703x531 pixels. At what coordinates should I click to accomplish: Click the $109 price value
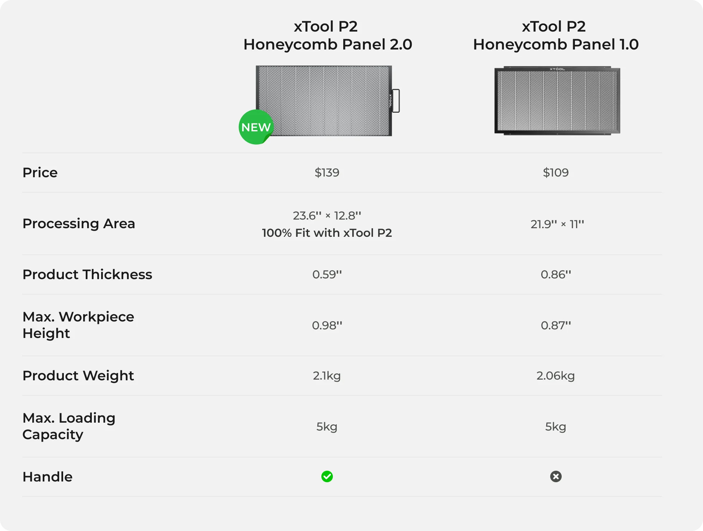coord(556,173)
